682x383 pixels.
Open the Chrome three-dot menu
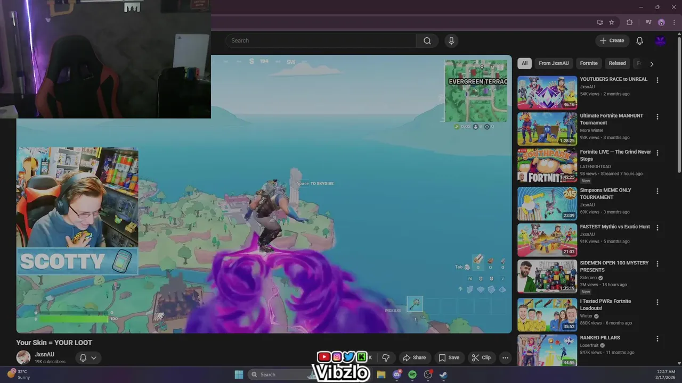pyautogui.click(x=673, y=22)
